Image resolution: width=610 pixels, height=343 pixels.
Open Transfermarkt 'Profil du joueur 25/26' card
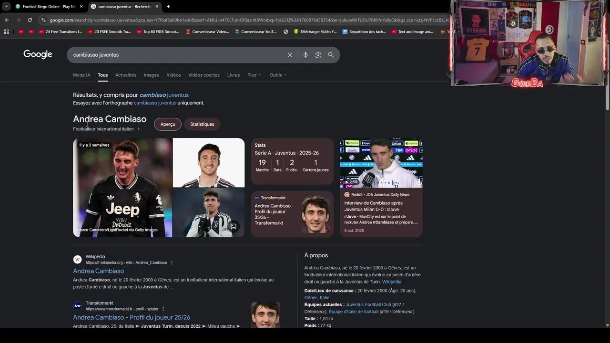coord(292,214)
